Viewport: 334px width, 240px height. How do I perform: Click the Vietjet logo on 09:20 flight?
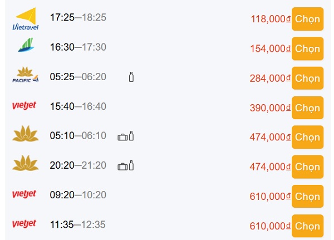pyautogui.click(x=24, y=194)
